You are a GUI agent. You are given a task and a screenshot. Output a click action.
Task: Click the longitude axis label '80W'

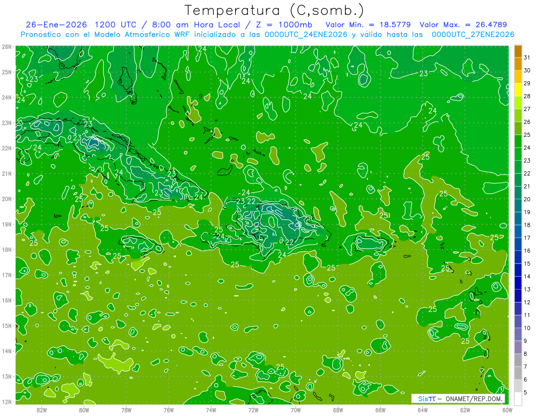(x=84, y=410)
